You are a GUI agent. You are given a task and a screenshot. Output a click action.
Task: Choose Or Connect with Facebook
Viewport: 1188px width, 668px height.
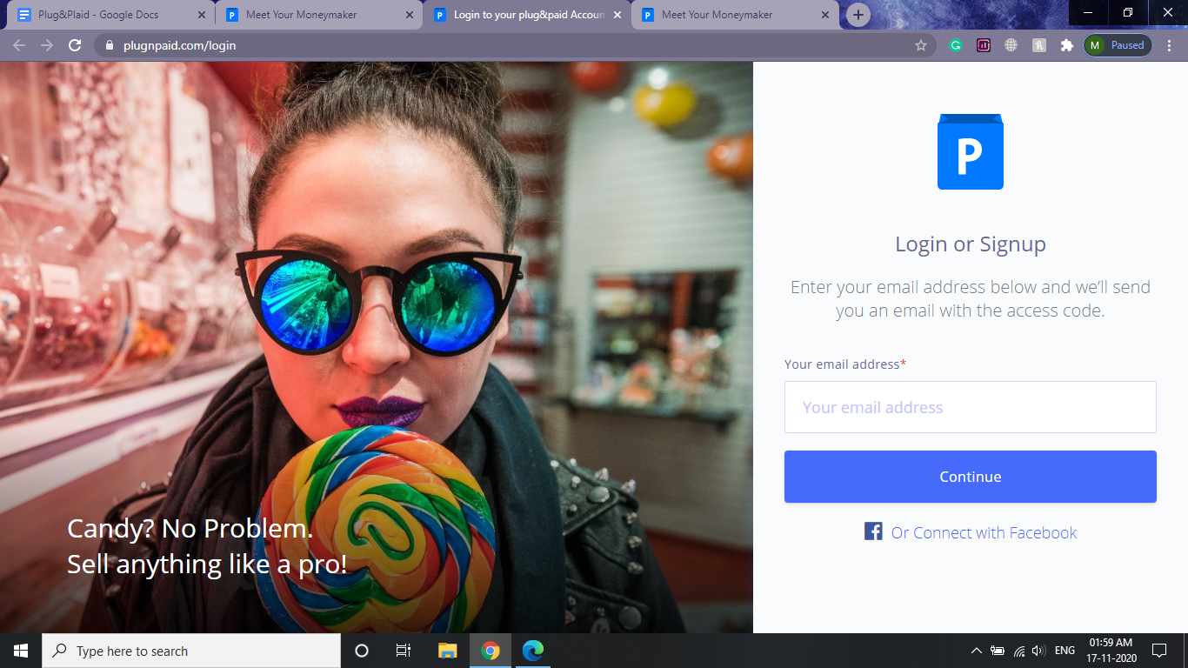(984, 532)
